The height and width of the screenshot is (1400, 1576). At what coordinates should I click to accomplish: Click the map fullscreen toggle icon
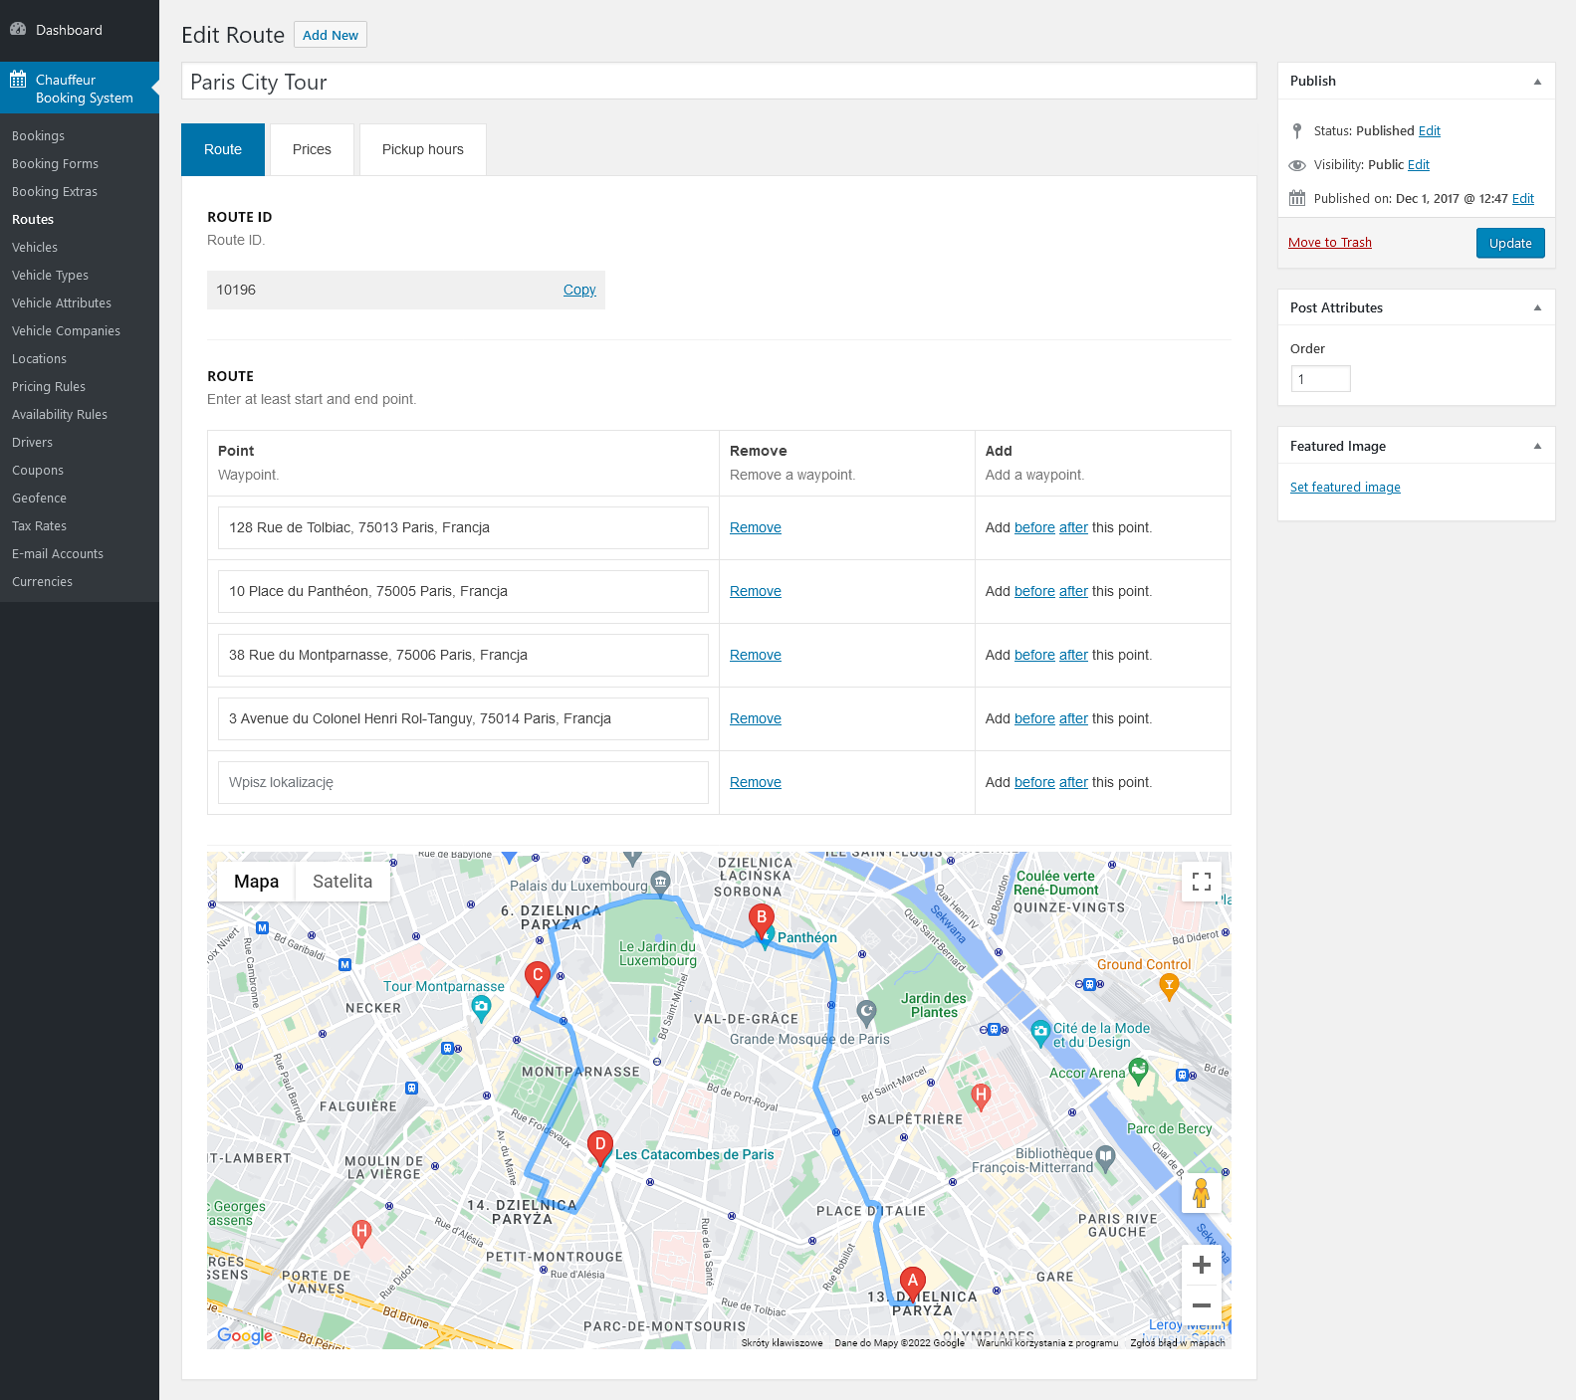1201,882
